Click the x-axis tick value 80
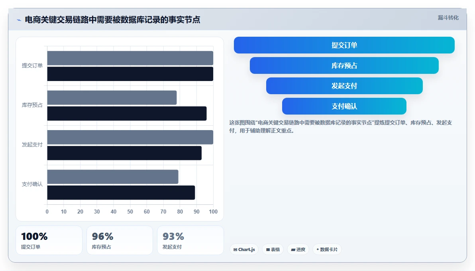475x271 pixels. pos(180,212)
